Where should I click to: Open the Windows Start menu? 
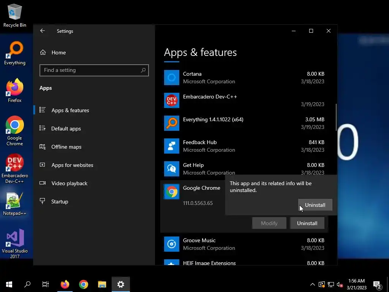coord(9,284)
